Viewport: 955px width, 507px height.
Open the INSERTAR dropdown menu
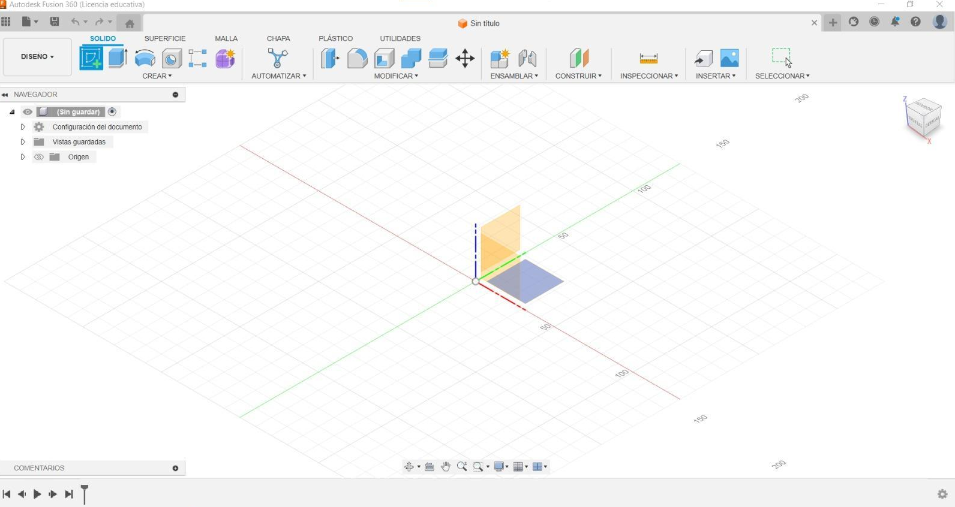pos(716,76)
